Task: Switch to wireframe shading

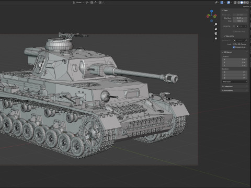Action: (238, 3)
